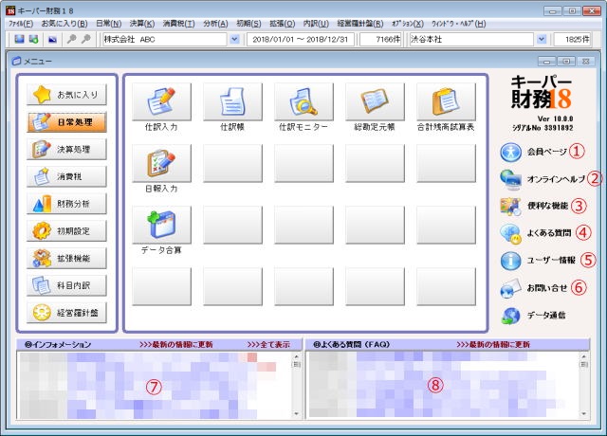Open the オプション(X) menu
This screenshot has width=607, height=436.
[x=408, y=24]
